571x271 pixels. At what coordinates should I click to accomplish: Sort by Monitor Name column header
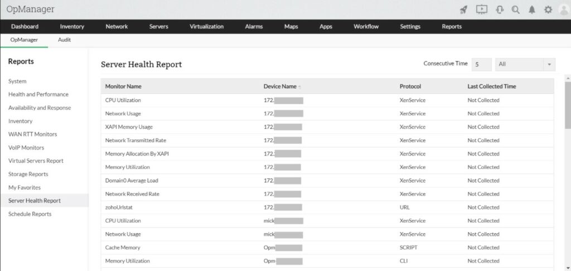[x=123, y=86]
